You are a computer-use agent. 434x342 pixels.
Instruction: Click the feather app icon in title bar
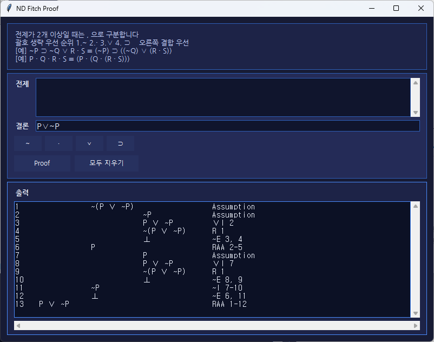tap(9, 9)
